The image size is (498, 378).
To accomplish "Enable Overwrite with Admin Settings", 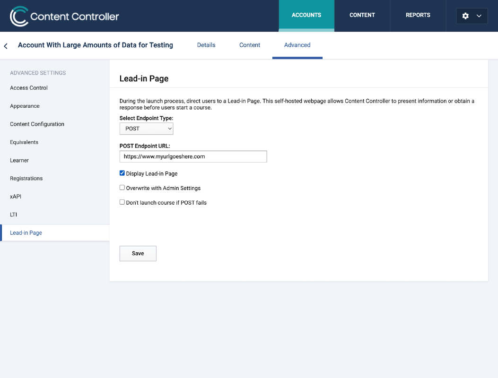I will pyautogui.click(x=122, y=188).
